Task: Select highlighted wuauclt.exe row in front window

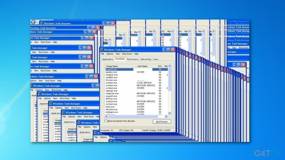Action: pos(136,69)
